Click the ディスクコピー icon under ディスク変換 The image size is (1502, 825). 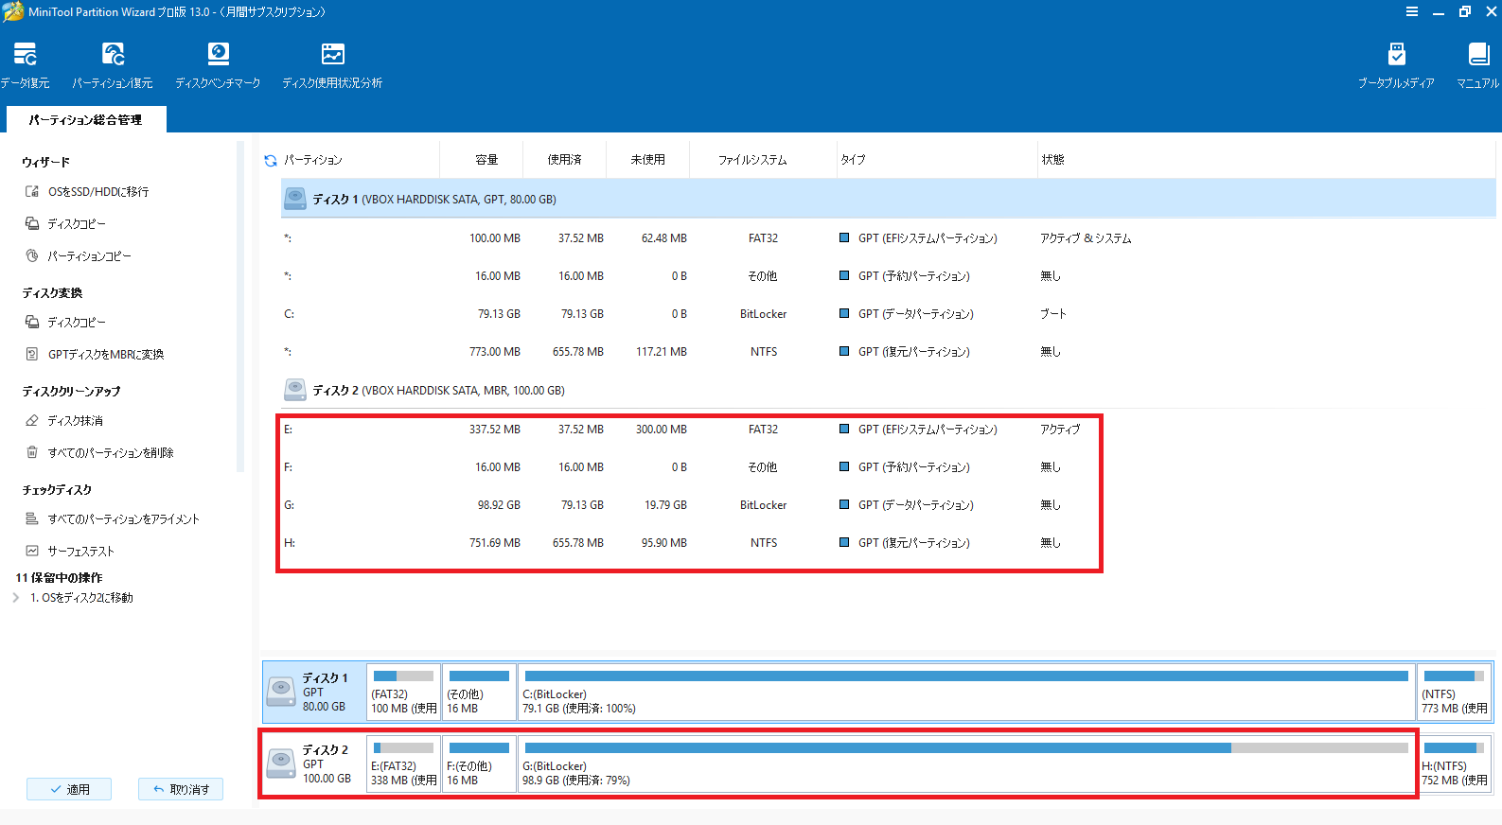coord(32,322)
